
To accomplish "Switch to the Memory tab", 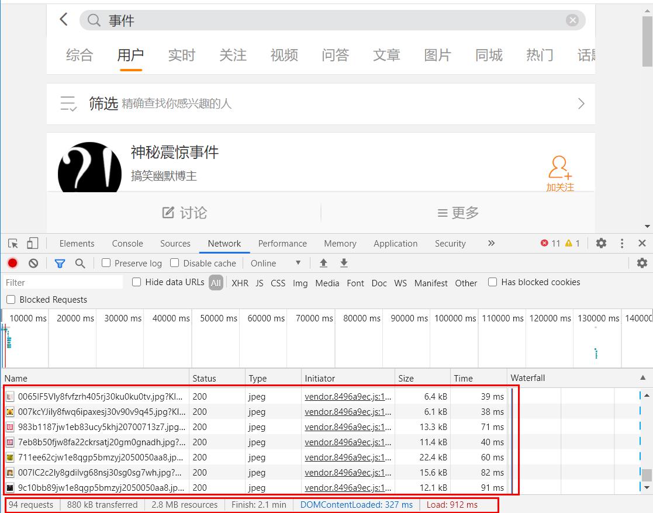I will [x=340, y=244].
